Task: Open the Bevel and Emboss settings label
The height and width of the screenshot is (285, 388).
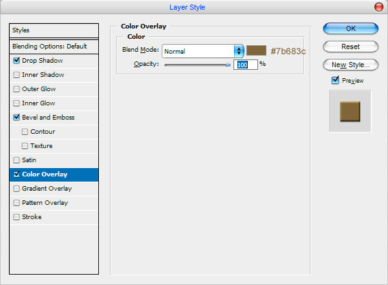Action: coord(48,117)
